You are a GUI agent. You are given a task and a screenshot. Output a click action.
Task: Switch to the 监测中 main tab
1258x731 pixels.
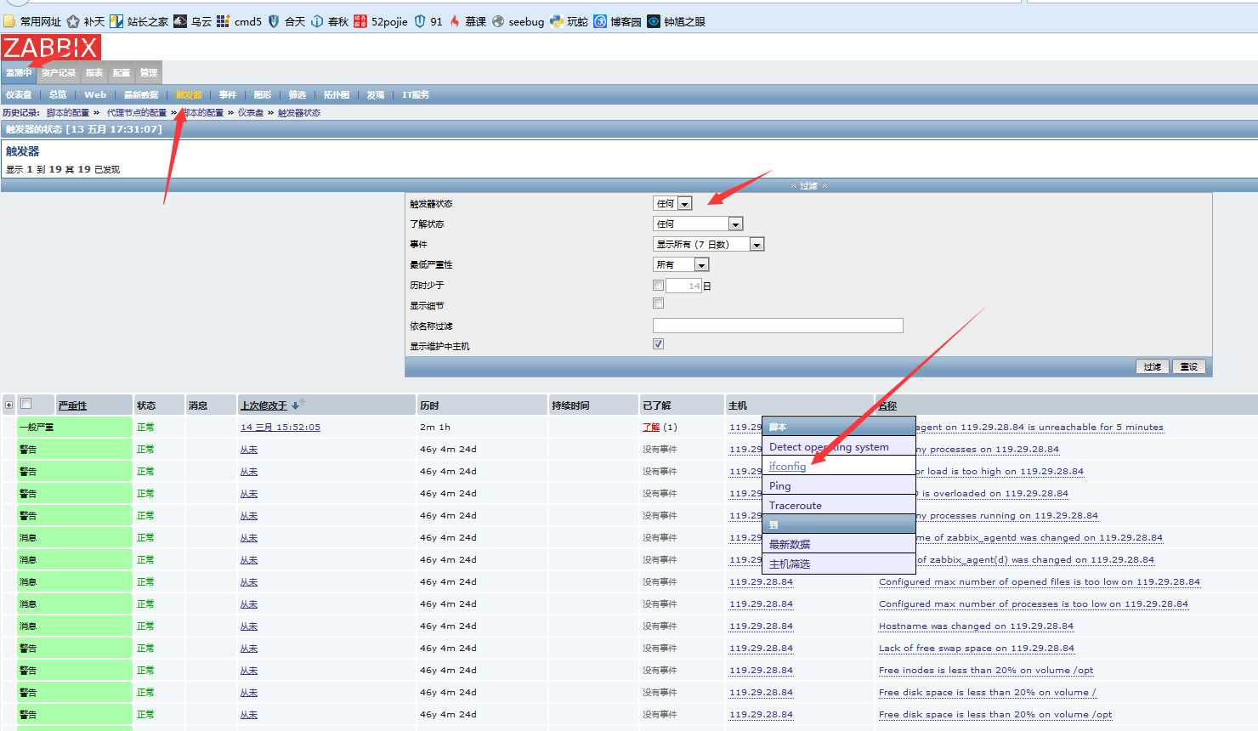[x=19, y=72]
